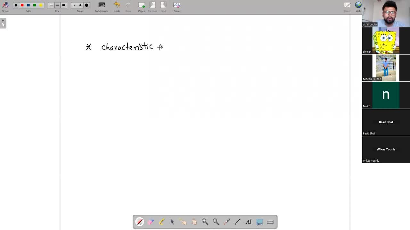Select the Pen tool in bottom palette

click(x=140, y=222)
